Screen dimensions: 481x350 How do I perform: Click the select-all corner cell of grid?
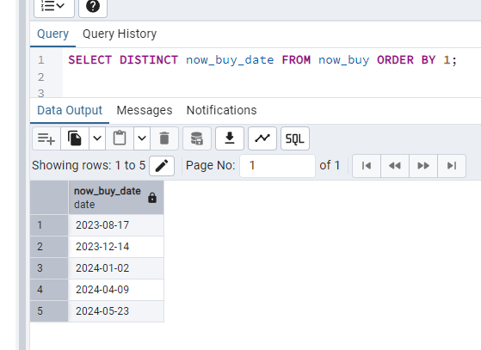click(x=49, y=198)
